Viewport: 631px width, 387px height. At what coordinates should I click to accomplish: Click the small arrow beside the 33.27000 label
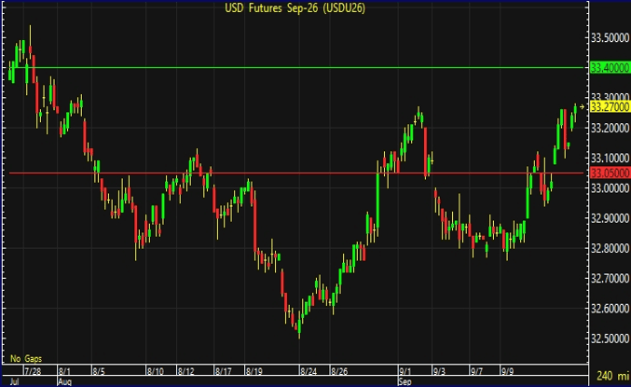pyautogui.click(x=582, y=106)
